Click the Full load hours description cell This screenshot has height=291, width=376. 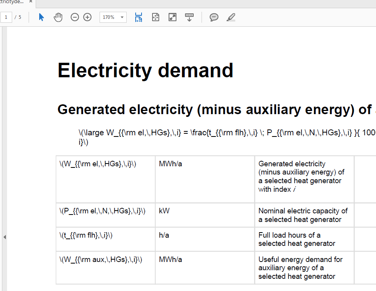[x=297, y=239]
